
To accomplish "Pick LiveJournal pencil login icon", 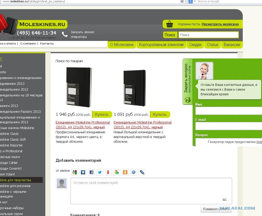I will point(142,172).
